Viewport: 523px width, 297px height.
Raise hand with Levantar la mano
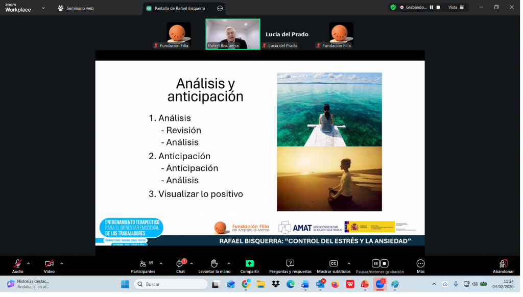tap(214, 264)
